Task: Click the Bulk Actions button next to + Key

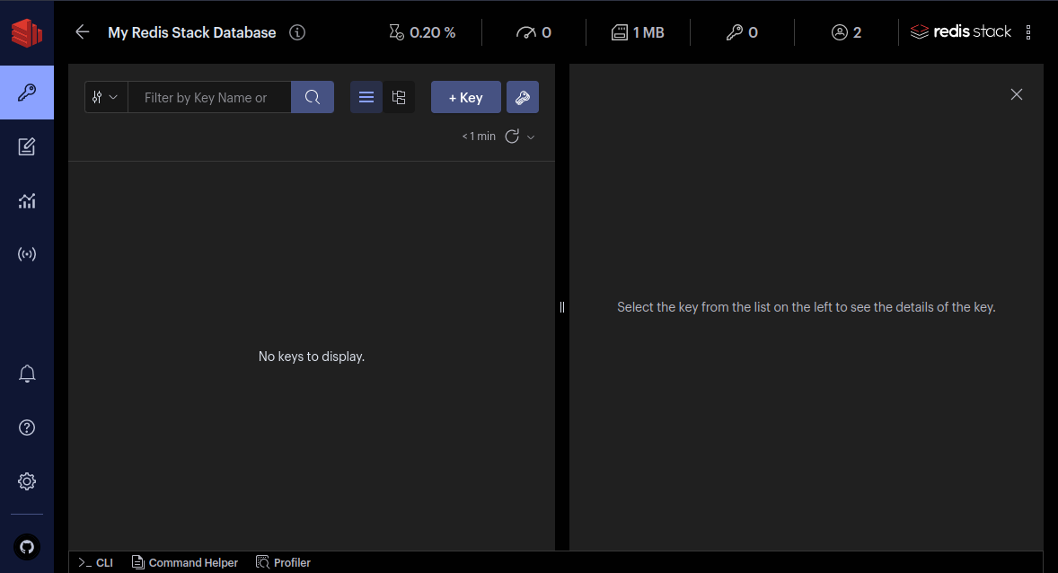Action: tap(522, 97)
